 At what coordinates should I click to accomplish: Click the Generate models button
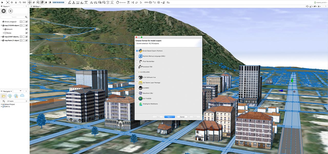121,2
